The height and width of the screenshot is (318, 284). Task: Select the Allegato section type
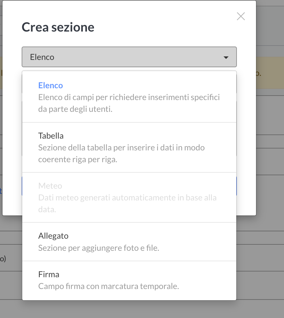[x=53, y=236]
